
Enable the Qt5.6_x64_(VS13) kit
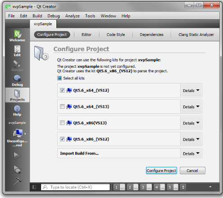[62, 106]
